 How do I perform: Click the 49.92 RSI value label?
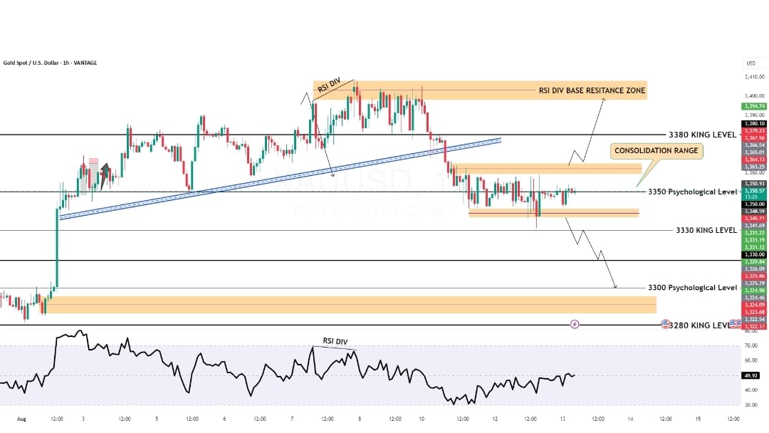[x=751, y=375]
